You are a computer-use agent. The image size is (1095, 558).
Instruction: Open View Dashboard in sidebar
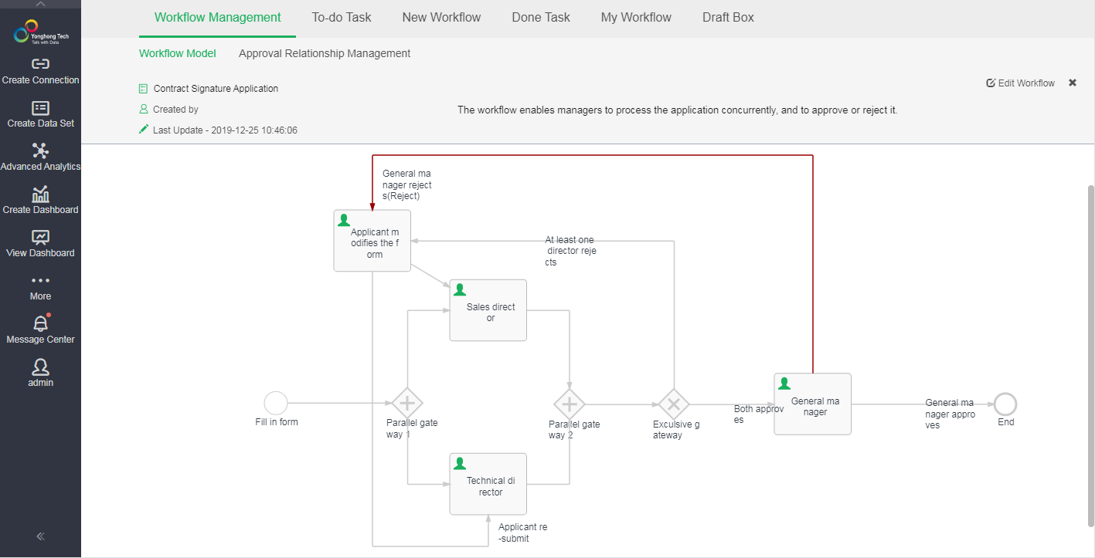(x=40, y=244)
